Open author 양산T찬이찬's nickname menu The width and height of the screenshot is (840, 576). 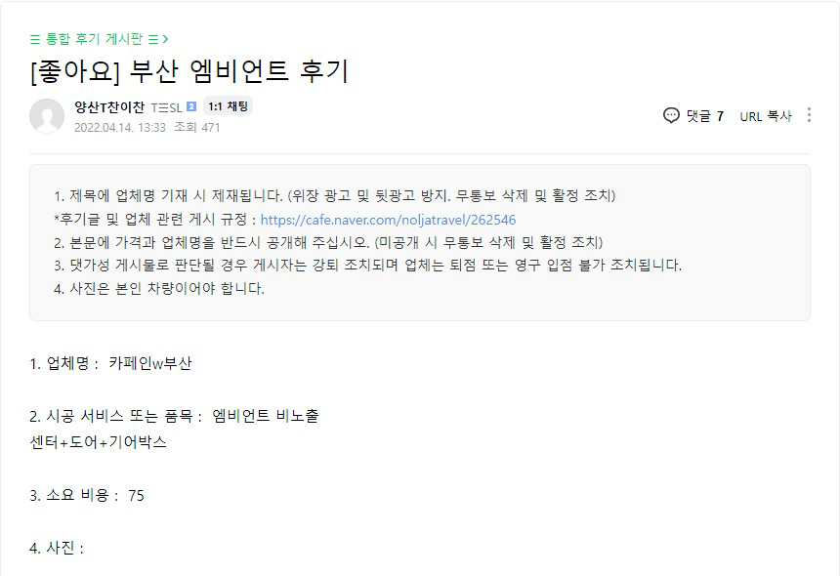point(109,107)
